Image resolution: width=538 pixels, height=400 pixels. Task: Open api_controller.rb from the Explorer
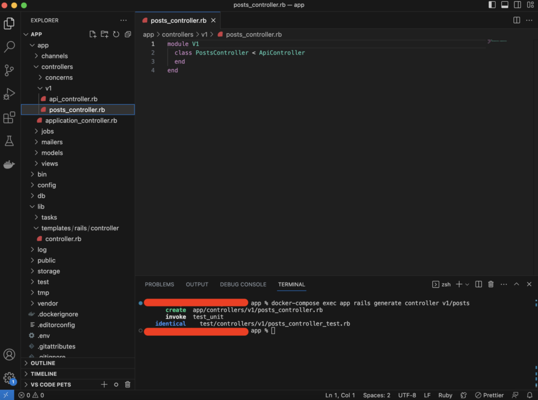click(72, 99)
